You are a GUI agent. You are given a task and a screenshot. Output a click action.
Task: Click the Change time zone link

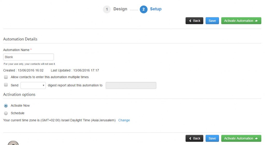coord(124,120)
